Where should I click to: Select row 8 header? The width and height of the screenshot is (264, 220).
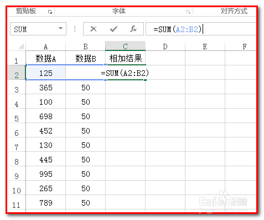(x=17, y=159)
